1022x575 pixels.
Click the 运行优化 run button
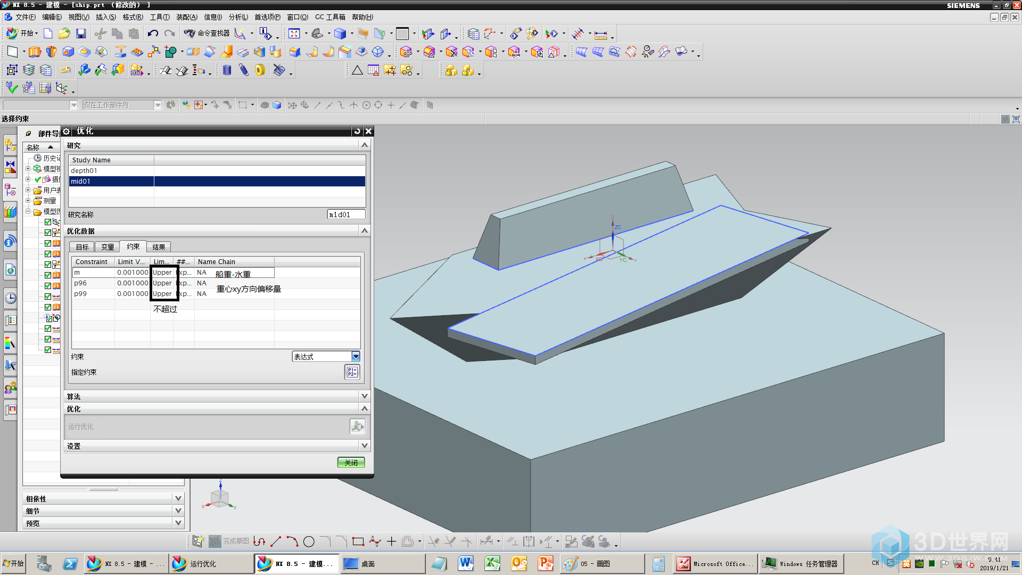pyautogui.click(x=357, y=426)
